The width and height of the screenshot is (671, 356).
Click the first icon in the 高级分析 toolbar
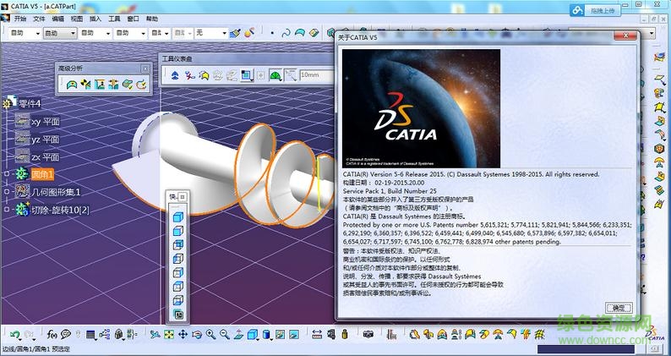click(72, 84)
